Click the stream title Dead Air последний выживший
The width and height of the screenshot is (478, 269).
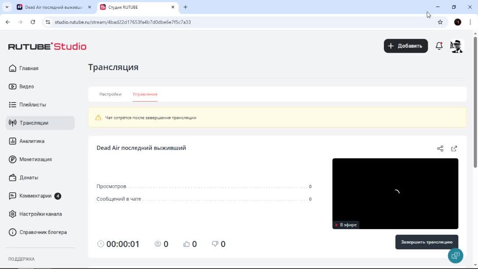click(x=141, y=148)
